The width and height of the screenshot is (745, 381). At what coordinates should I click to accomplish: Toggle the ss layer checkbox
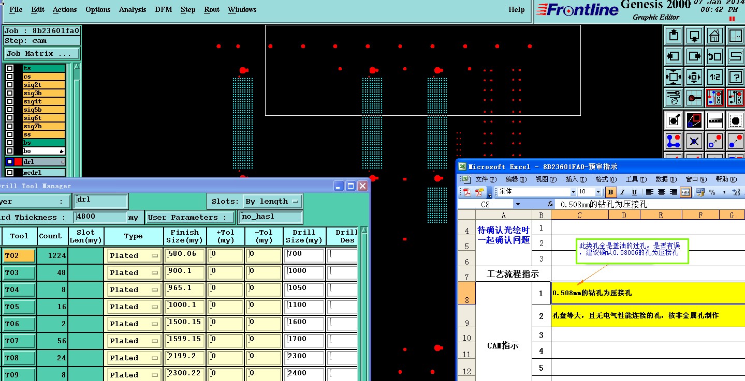(10, 134)
